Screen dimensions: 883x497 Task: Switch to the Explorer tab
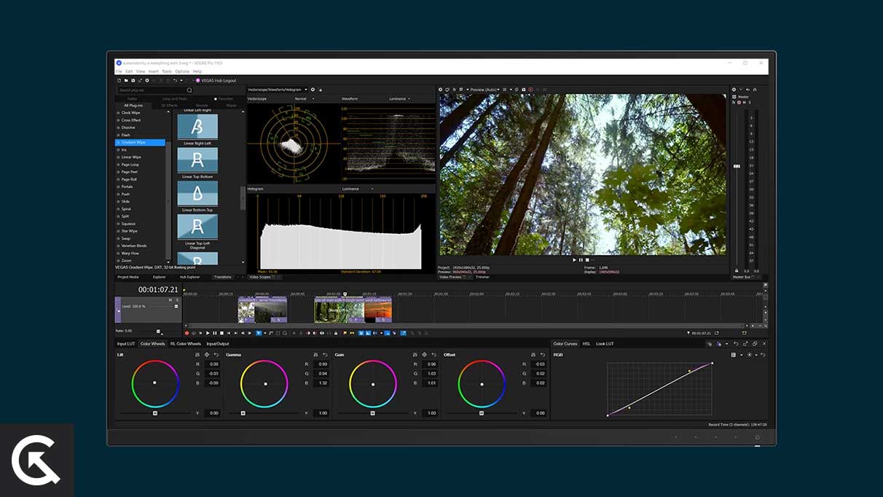pyautogui.click(x=159, y=277)
